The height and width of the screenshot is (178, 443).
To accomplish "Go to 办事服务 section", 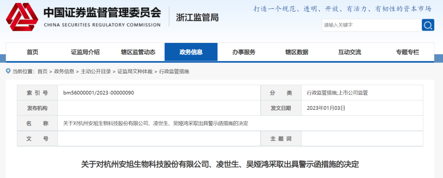I will [x=244, y=52].
